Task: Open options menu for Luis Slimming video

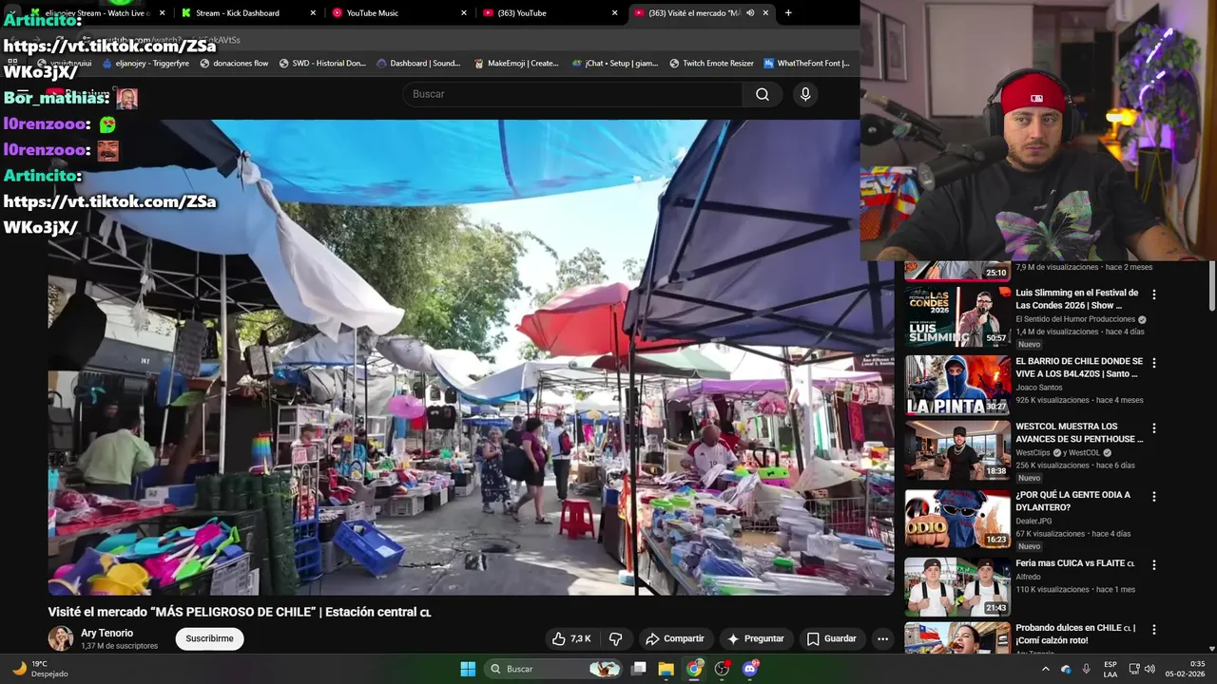Action: [1154, 294]
